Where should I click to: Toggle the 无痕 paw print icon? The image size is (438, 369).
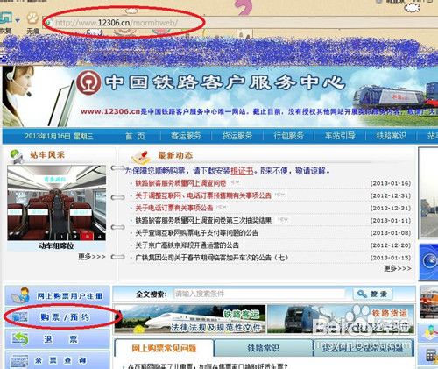pyautogui.click(x=32, y=18)
